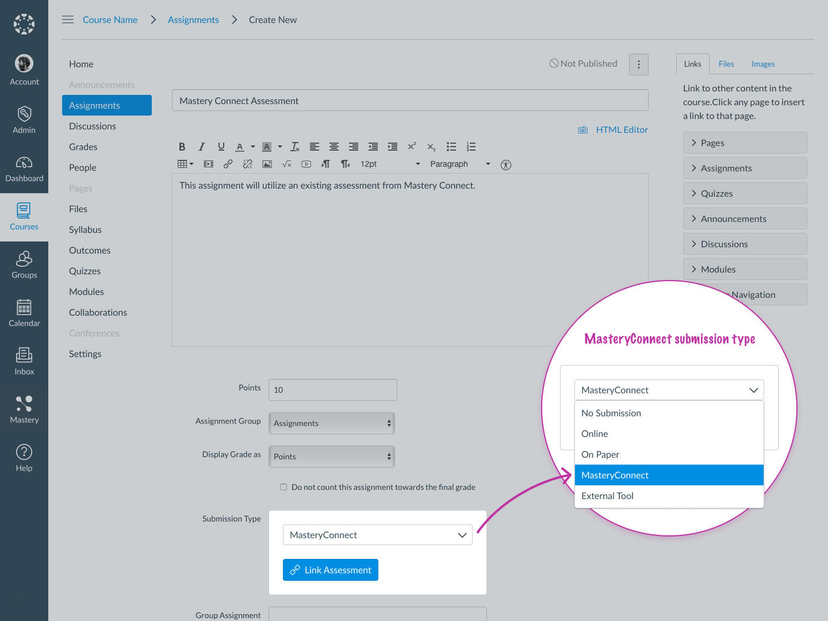The image size is (828, 621).
Task: Choose text color A swatch
Action: tap(240, 147)
